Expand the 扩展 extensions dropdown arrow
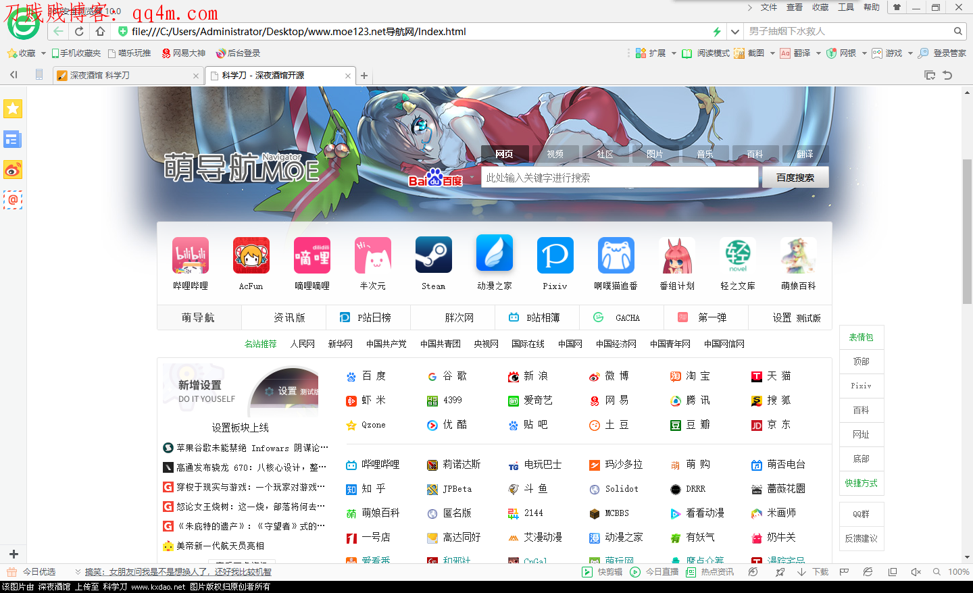 (x=674, y=53)
